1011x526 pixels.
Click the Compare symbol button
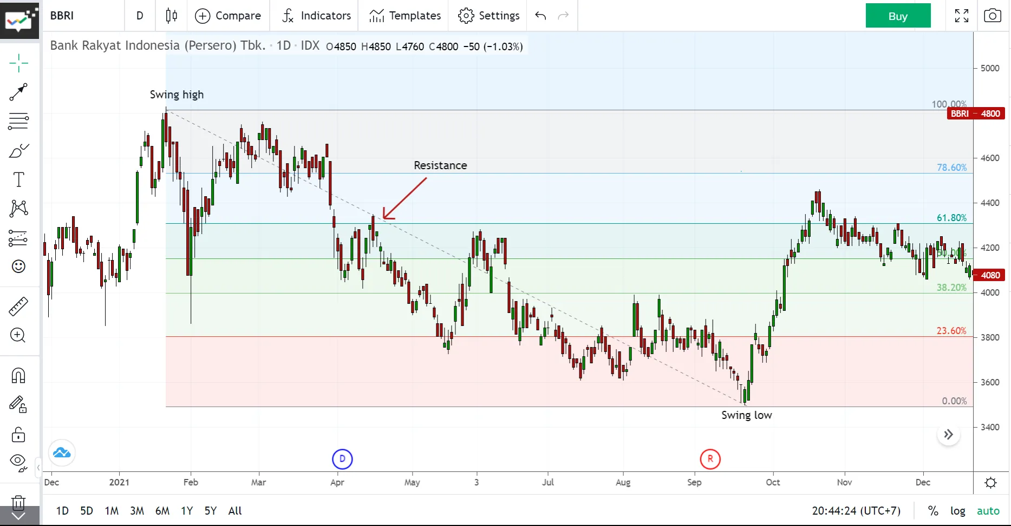pyautogui.click(x=228, y=16)
